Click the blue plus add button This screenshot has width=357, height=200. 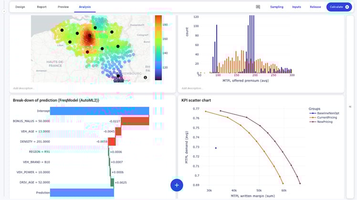coord(177,185)
